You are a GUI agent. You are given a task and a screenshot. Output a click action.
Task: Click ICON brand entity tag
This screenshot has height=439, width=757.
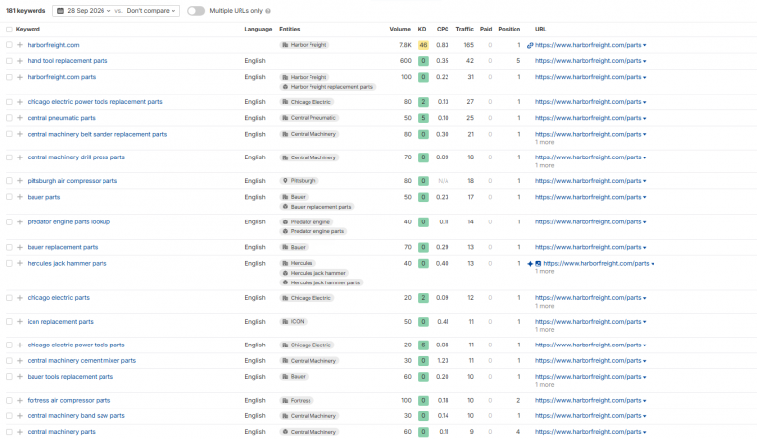(293, 322)
